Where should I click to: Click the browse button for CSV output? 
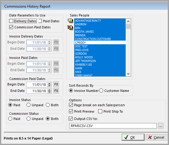pyautogui.click(x=161, y=126)
